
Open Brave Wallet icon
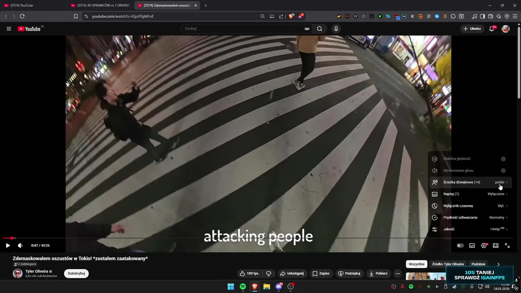[x=490, y=16]
